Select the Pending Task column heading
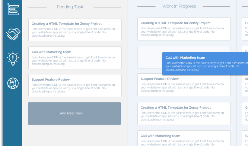This screenshot has height=146, width=248. (70, 7)
